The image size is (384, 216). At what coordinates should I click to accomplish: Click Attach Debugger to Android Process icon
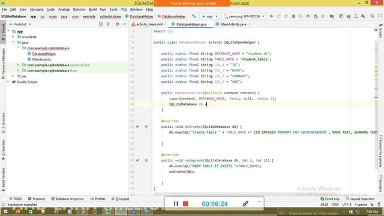pos(316,16)
